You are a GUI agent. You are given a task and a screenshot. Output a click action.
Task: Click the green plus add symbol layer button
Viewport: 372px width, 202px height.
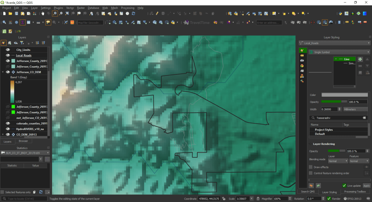click(x=360, y=59)
